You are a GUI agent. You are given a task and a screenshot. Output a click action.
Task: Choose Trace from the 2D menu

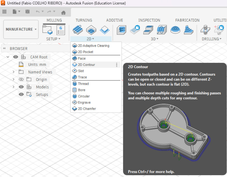pos(96,77)
